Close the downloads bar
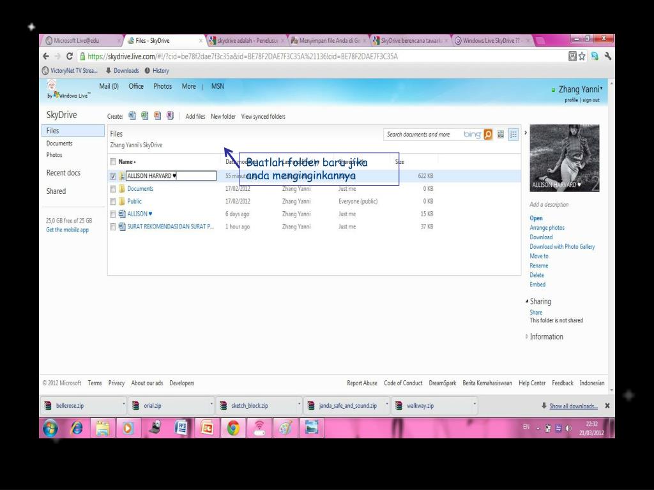The width and height of the screenshot is (654, 490). coord(607,405)
